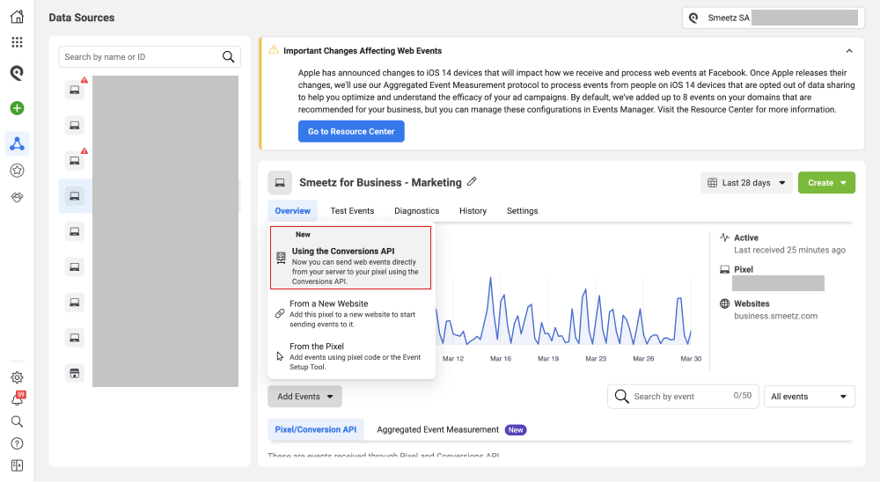The image size is (880, 482).
Task: Select the second pixel laptop icon in list
Action: click(75, 125)
